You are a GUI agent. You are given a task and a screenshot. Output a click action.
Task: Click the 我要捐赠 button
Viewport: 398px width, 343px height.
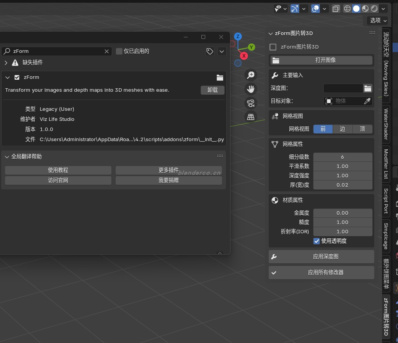(169, 180)
